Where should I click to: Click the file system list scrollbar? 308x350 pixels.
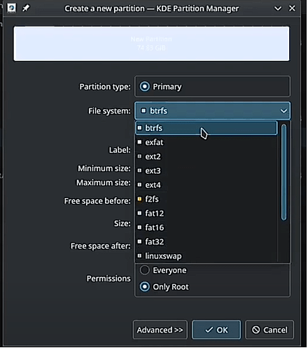tap(283, 172)
